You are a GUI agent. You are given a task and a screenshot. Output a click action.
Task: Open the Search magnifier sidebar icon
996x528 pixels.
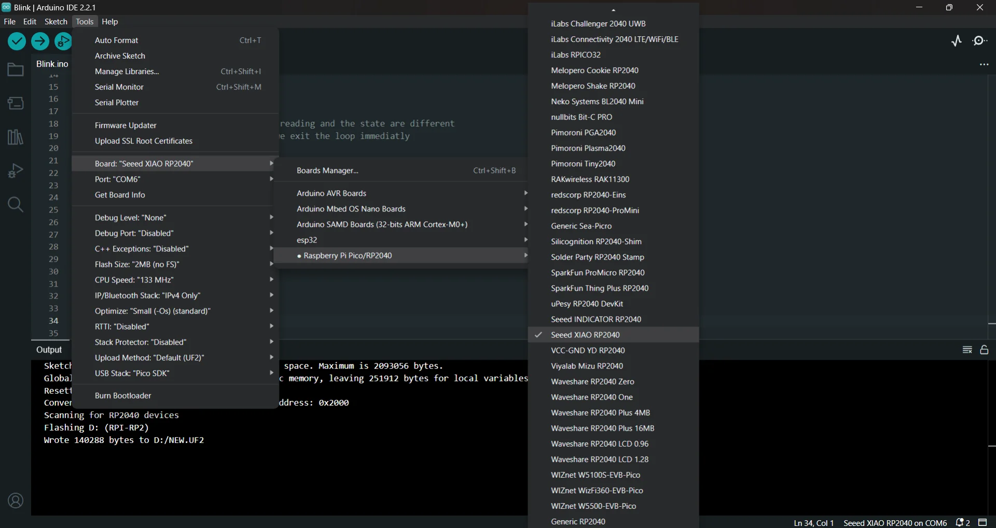(16, 205)
